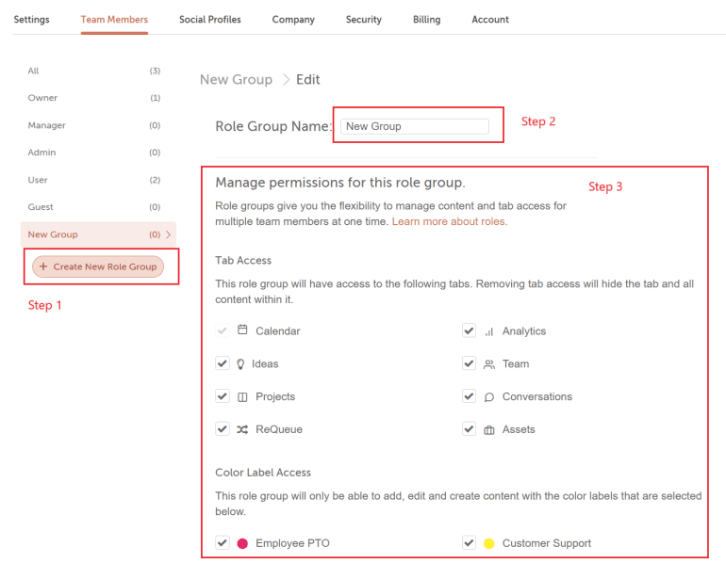
Task: Click the Ideas lightbulb icon
Action: [x=241, y=364]
